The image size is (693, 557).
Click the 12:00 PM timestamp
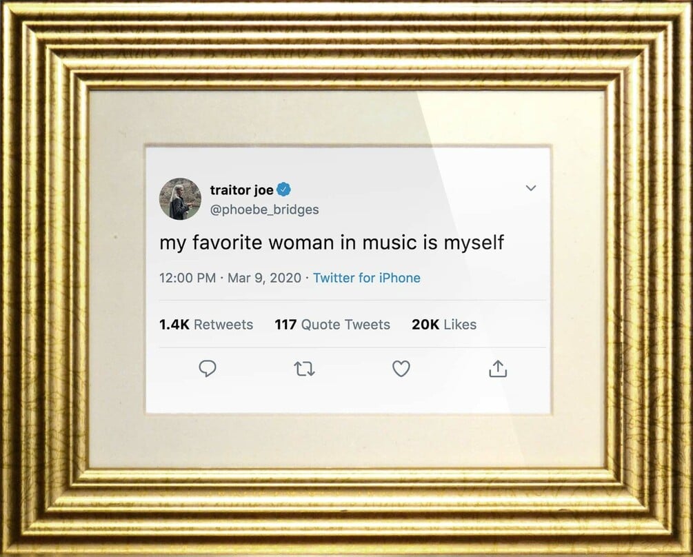pyautogui.click(x=188, y=278)
